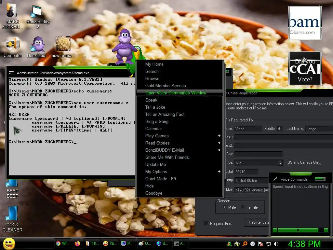Switch to the cmd 'A...' taskbar button
This screenshot has width=333, height=250.
180,243
